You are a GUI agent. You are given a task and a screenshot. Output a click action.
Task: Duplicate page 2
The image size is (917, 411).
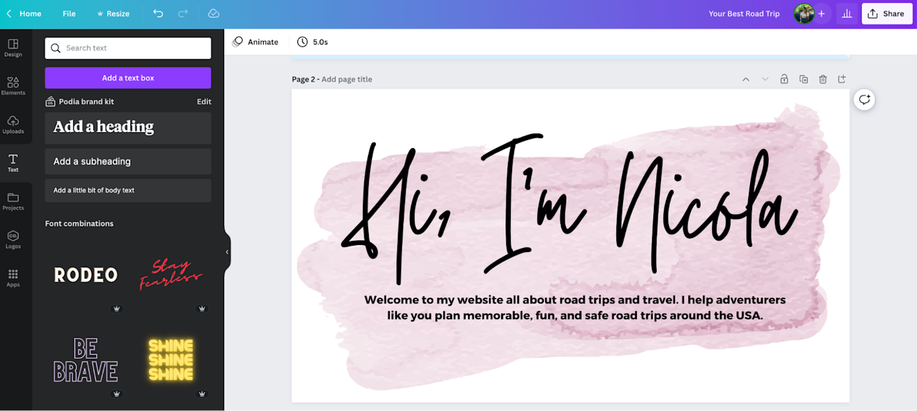804,80
